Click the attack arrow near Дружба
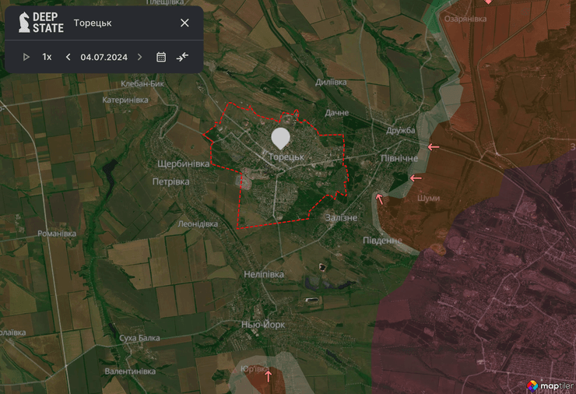The height and width of the screenshot is (394, 576). tap(434, 147)
